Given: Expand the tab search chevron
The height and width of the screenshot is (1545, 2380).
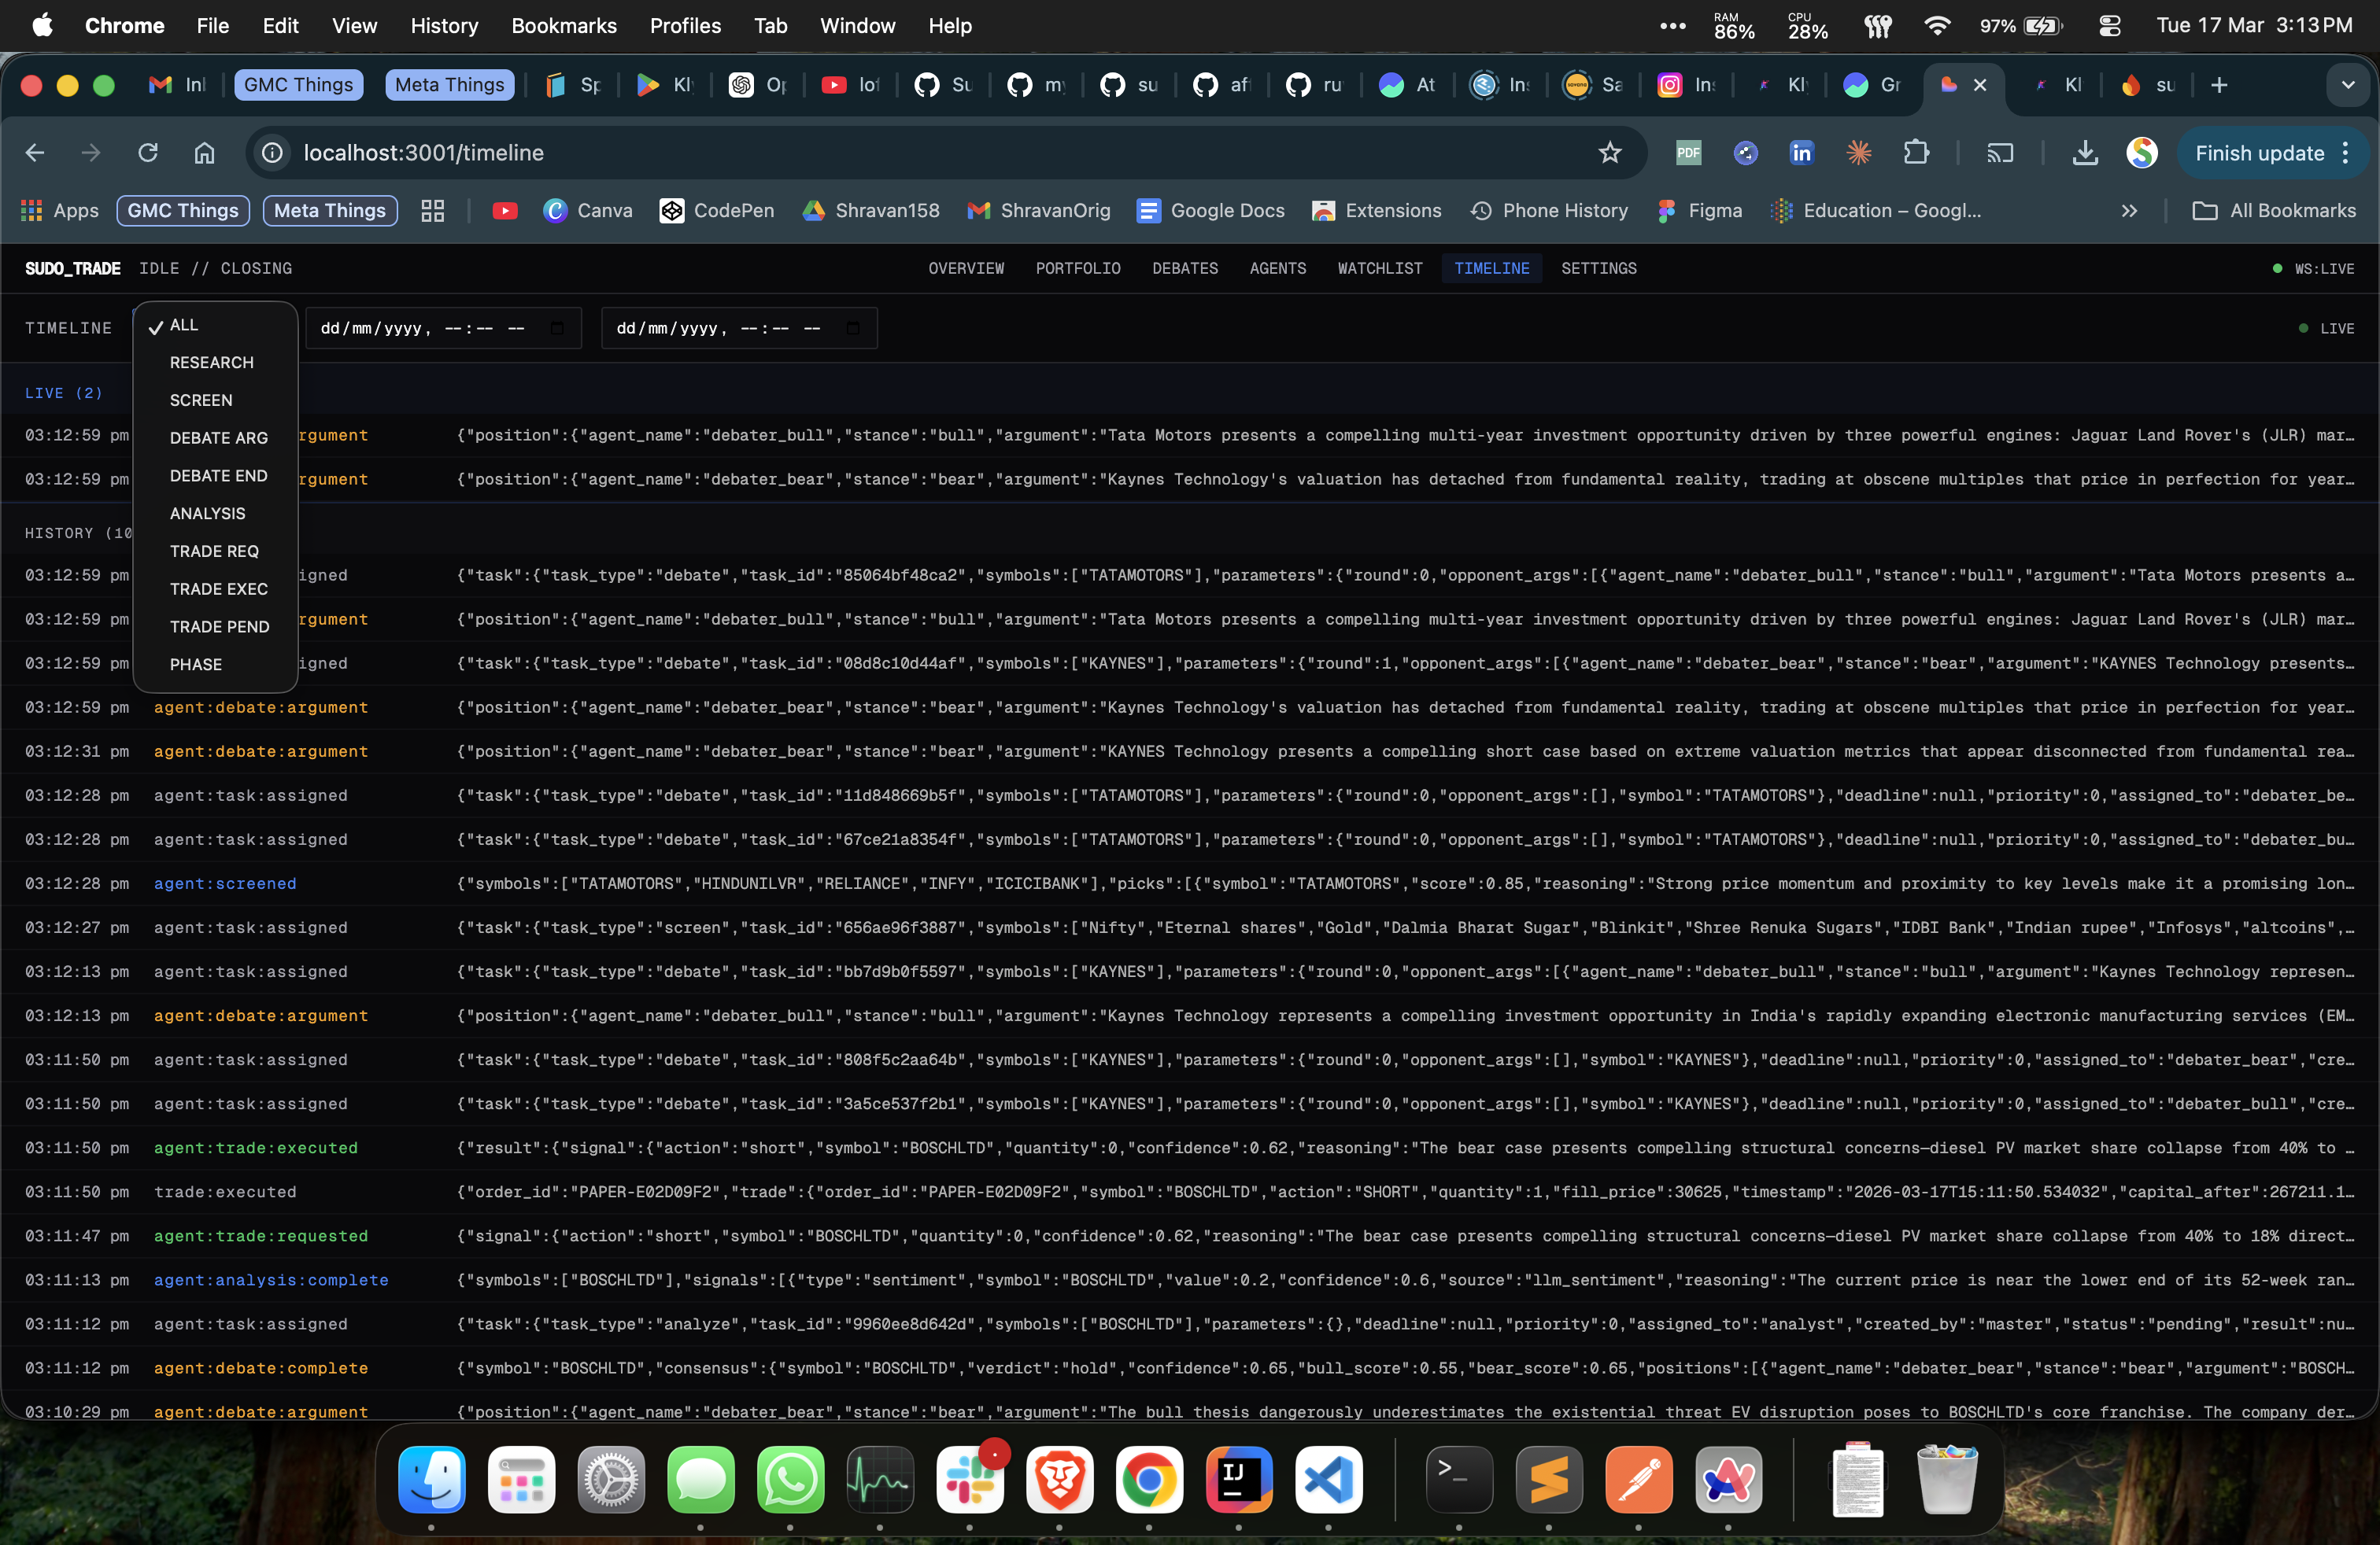Looking at the screenshot, I should [2348, 85].
